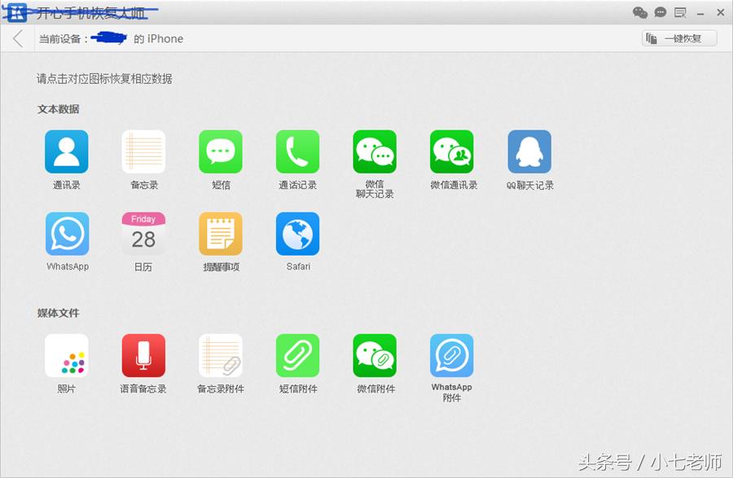Click the 通话记录 call history icon
Viewport: 733px width, 478px height.
tap(297, 151)
